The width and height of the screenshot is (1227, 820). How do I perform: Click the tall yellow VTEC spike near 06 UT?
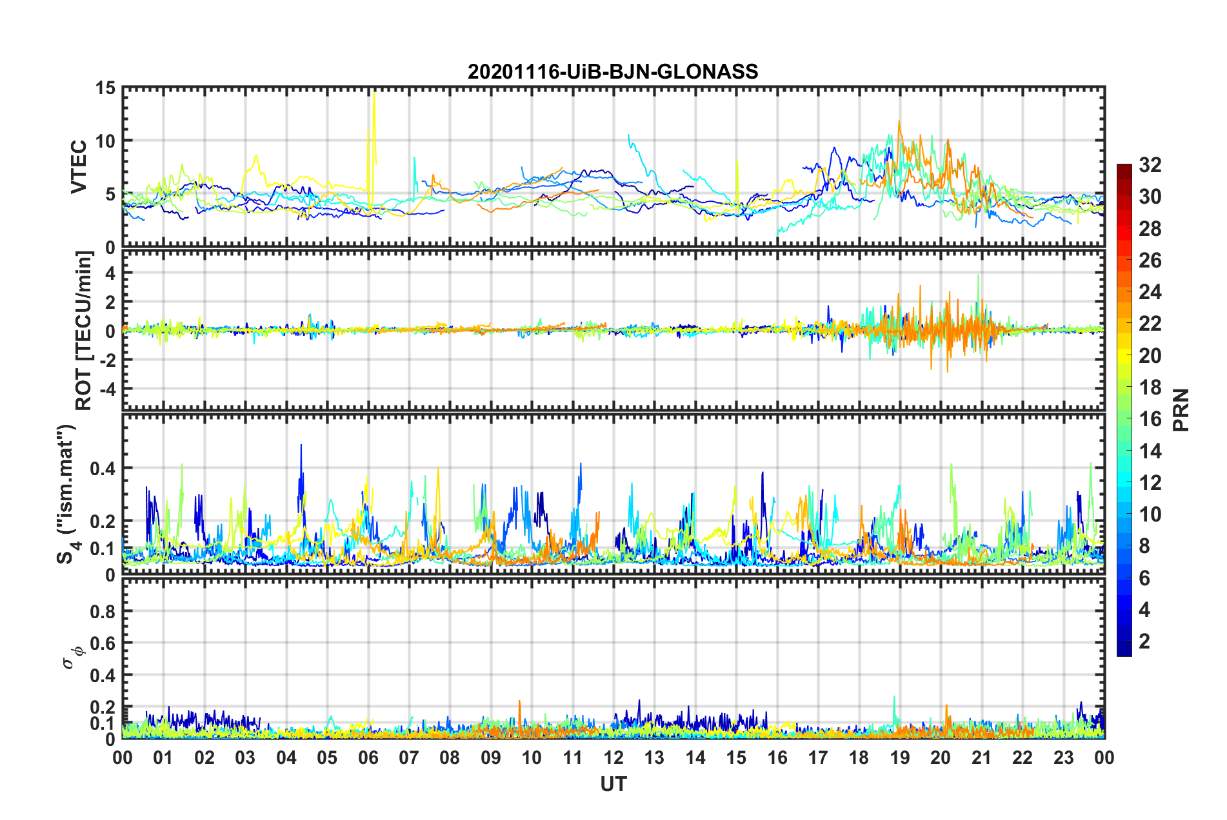click(374, 129)
